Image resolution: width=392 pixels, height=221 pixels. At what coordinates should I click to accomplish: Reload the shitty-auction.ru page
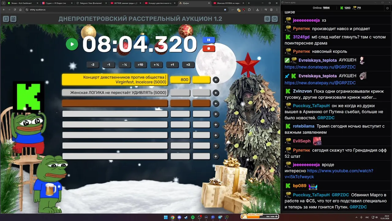[x=15, y=10]
